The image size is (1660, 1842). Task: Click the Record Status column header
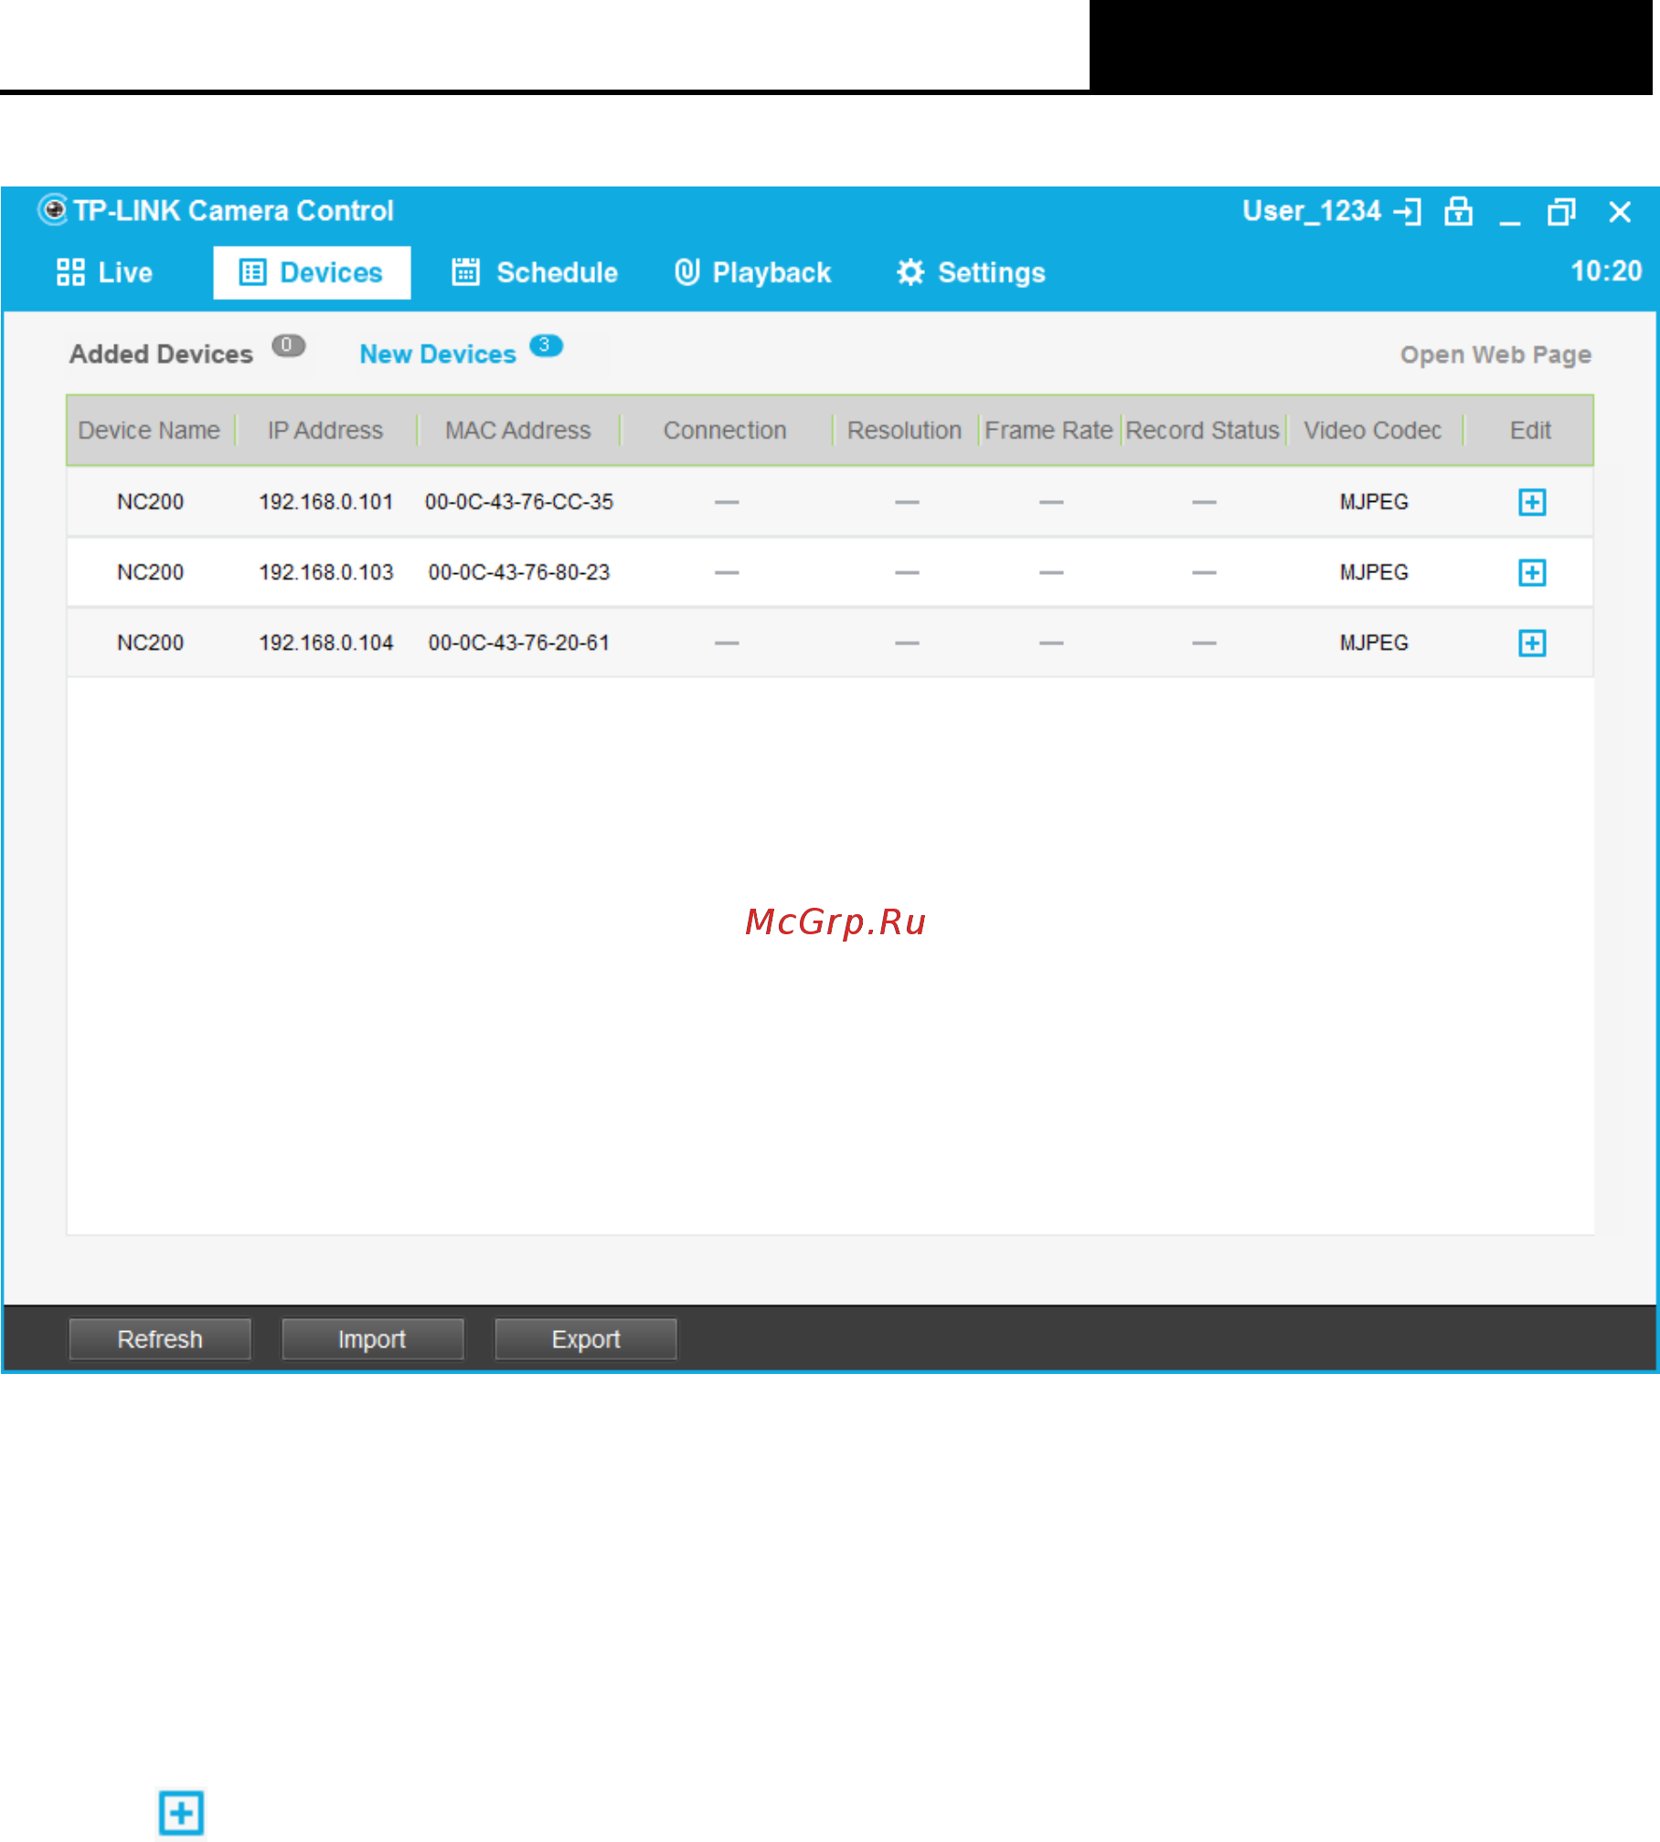coord(1202,431)
